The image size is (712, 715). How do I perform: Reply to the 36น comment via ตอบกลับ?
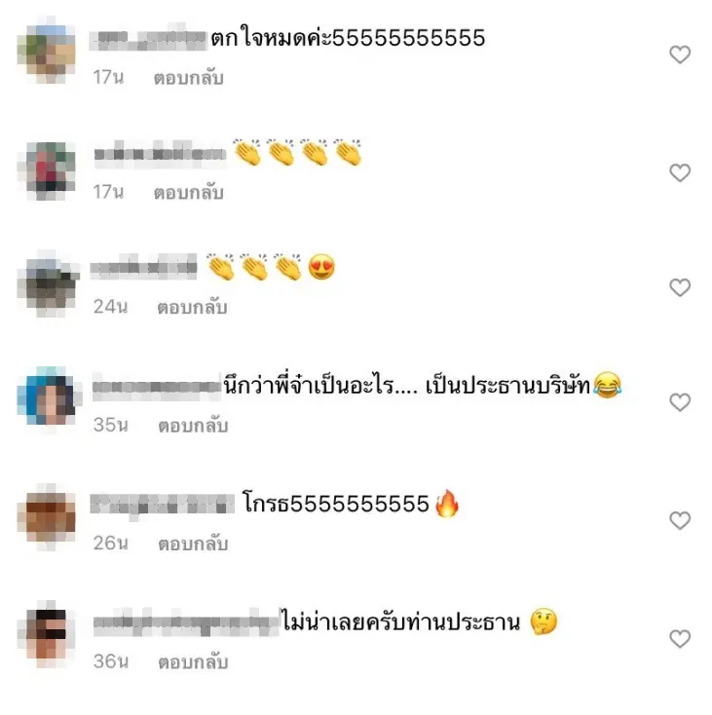pyautogui.click(x=193, y=662)
